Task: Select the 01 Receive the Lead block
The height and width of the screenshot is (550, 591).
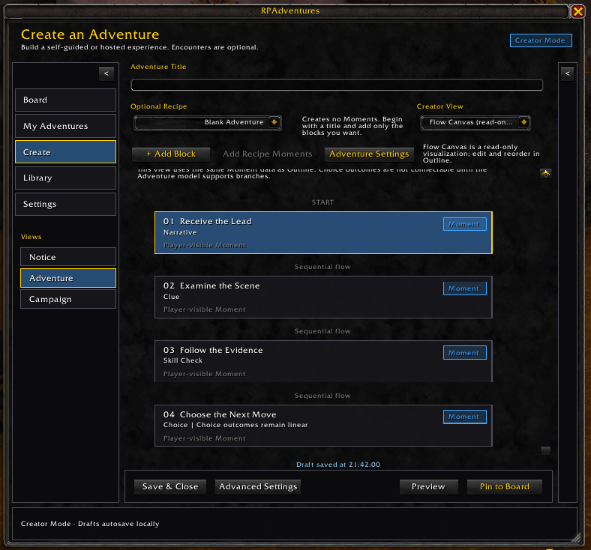Action: [323, 232]
